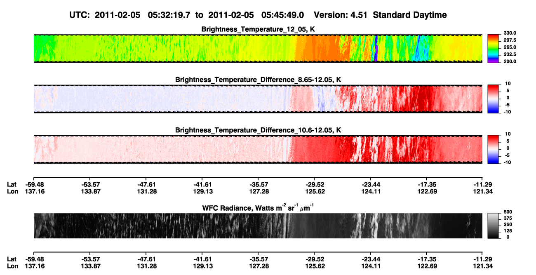Click the grayscale WFC Radiance image strip

(x=258, y=226)
